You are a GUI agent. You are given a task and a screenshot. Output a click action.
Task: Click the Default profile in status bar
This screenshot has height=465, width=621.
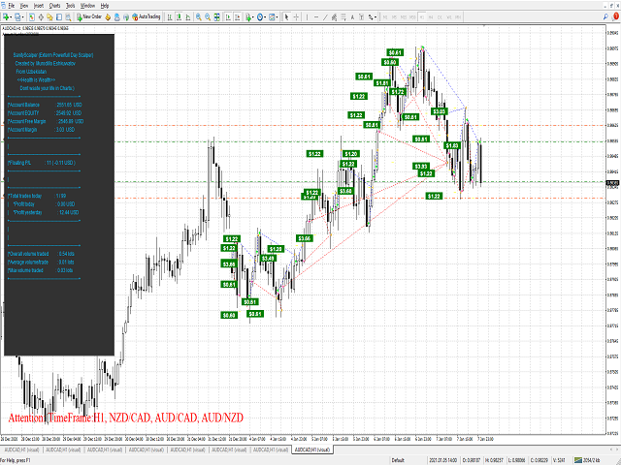[x=398, y=460]
